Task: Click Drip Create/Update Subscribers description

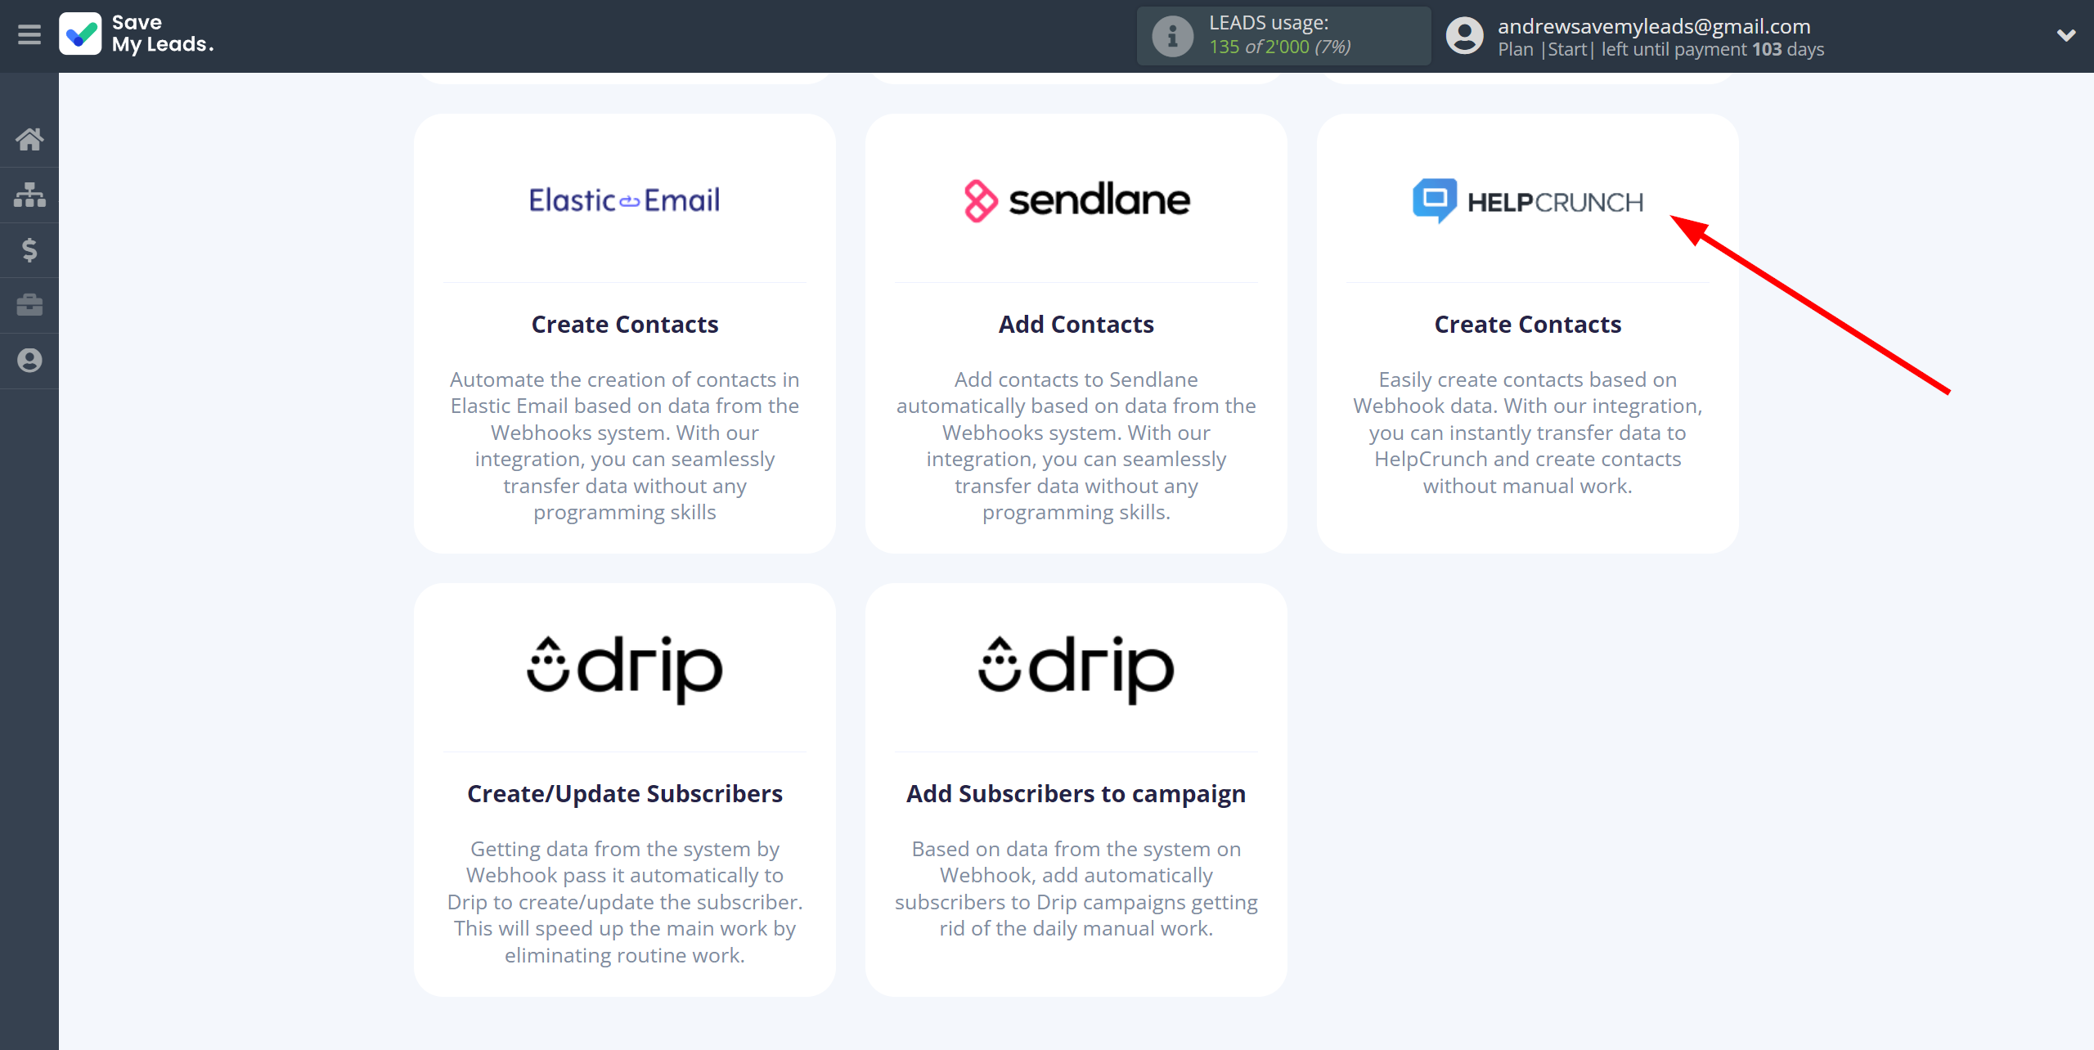Action: coord(624,902)
